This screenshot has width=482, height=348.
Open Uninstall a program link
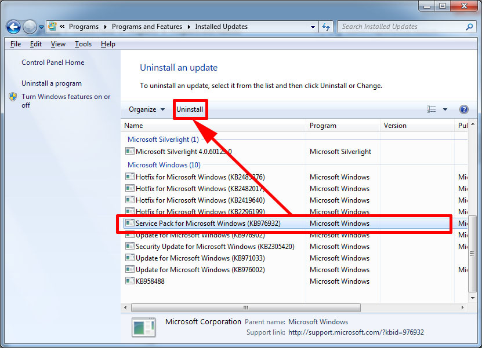click(x=52, y=83)
